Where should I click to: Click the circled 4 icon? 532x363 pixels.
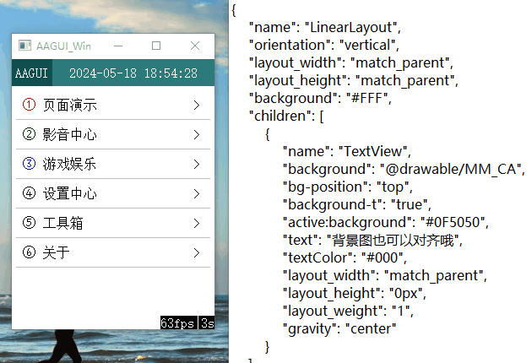(29, 193)
